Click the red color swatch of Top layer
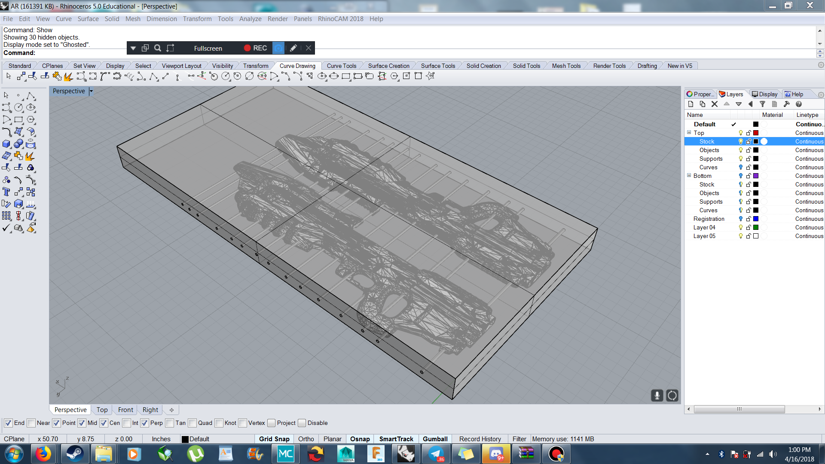The width and height of the screenshot is (825, 464). coord(756,133)
